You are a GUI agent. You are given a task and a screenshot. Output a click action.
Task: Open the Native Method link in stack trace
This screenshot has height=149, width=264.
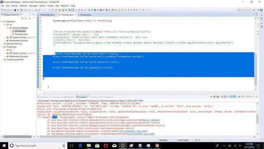[151, 120]
